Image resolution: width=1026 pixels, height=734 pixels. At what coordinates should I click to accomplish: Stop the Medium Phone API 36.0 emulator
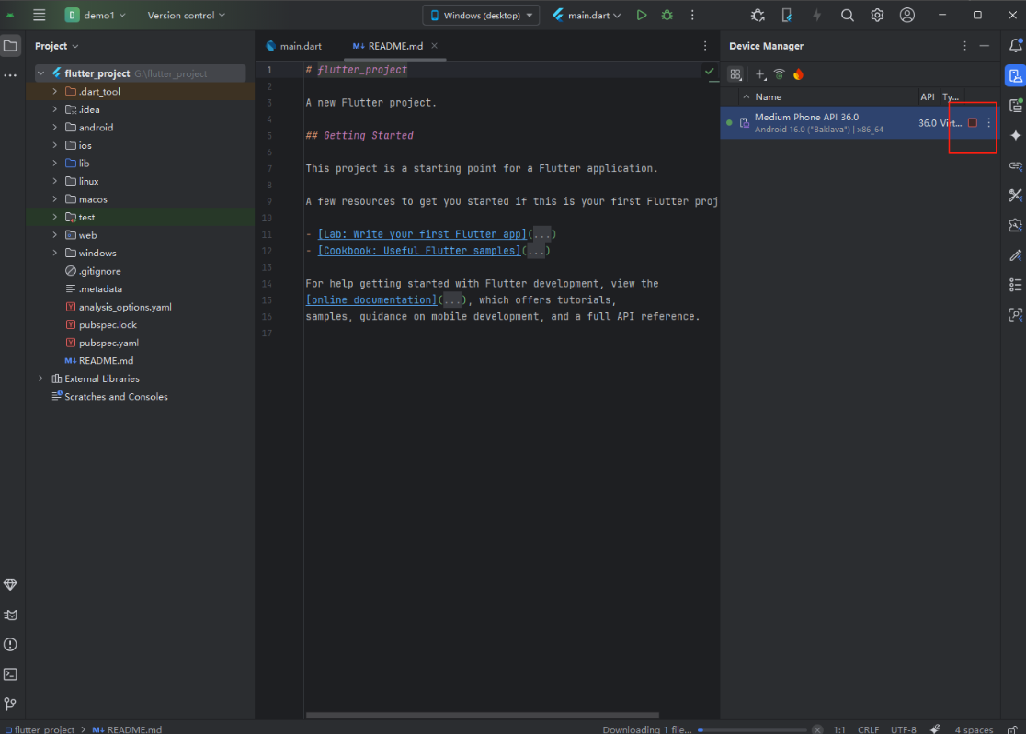973,123
